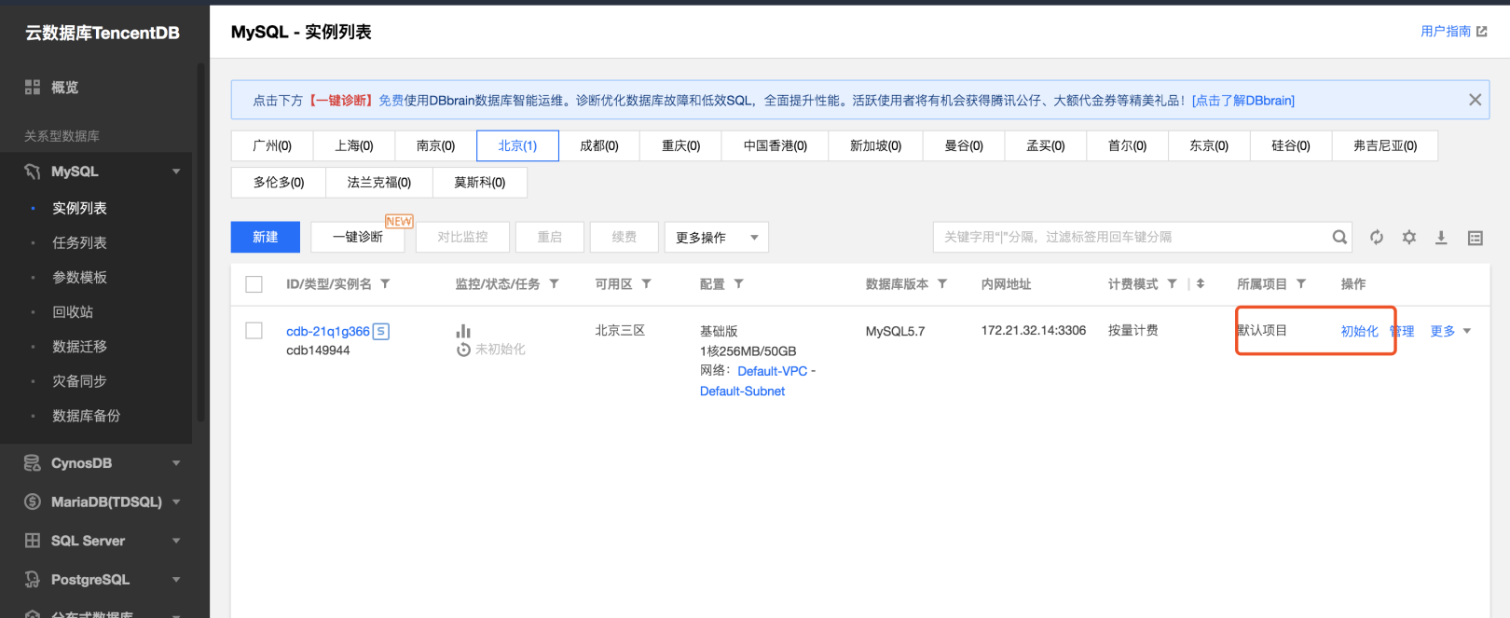Select the 法兰克福(0) region tab
The width and height of the screenshot is (1510, 618).
click(x=379, y=183)
